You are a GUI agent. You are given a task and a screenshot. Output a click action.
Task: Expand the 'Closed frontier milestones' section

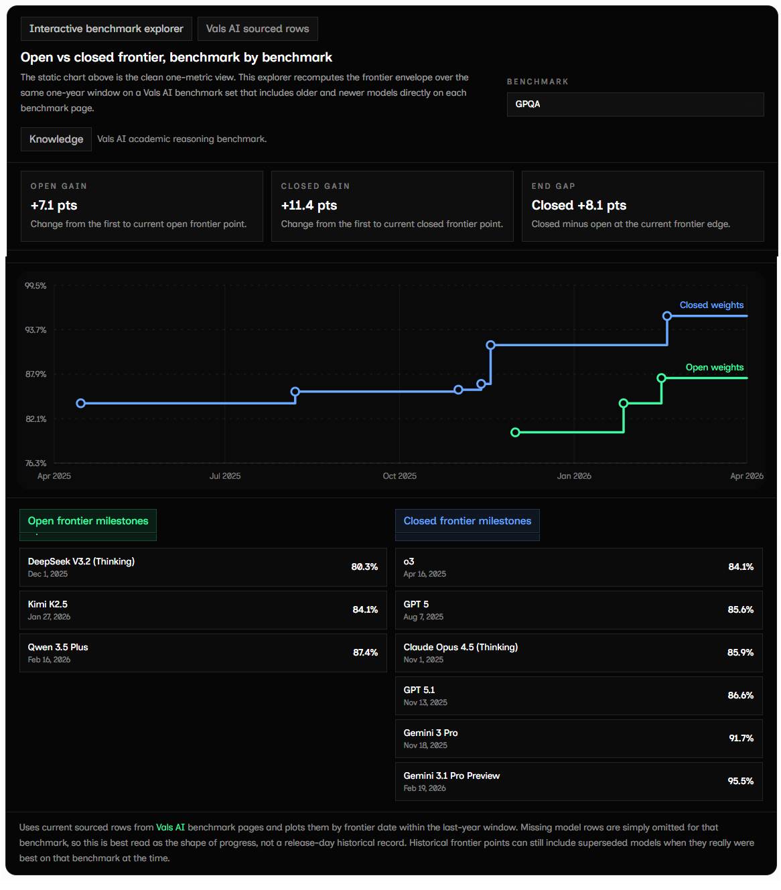click(467, 520)
